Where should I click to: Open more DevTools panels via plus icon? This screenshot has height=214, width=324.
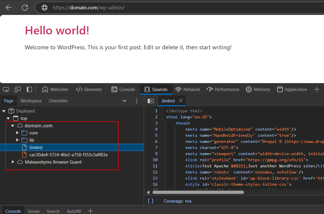317,89
